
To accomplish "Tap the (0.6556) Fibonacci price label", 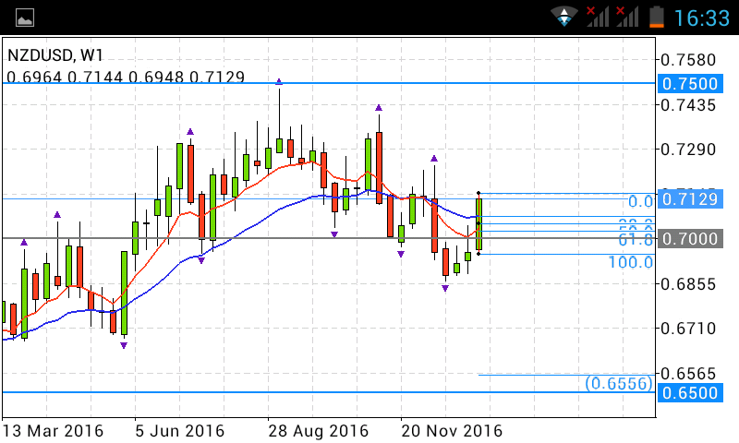I will 619,384.
